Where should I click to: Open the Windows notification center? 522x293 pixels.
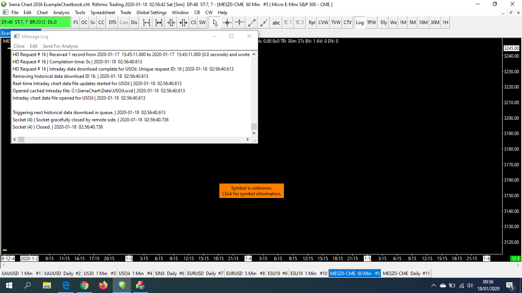coord(510,285)
